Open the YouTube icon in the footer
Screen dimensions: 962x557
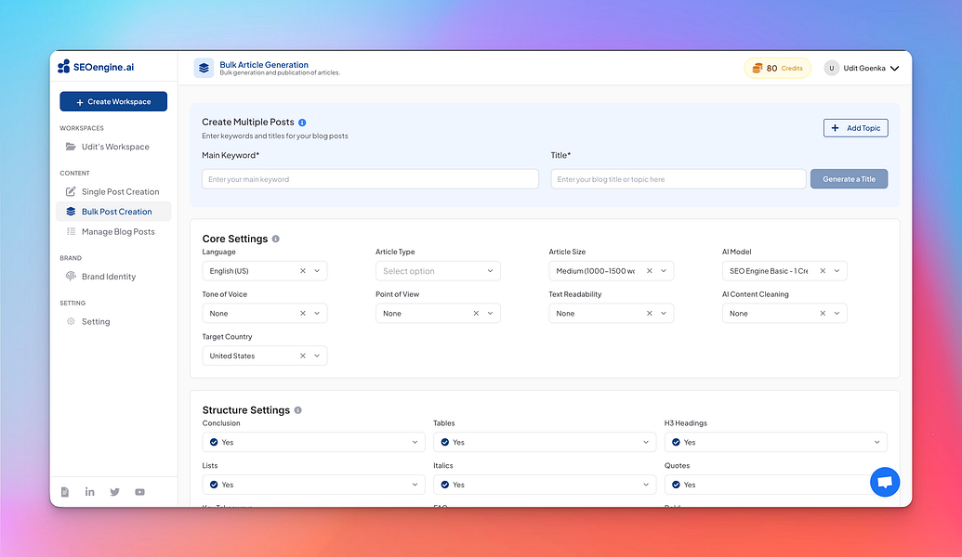[x=139, y=492]
